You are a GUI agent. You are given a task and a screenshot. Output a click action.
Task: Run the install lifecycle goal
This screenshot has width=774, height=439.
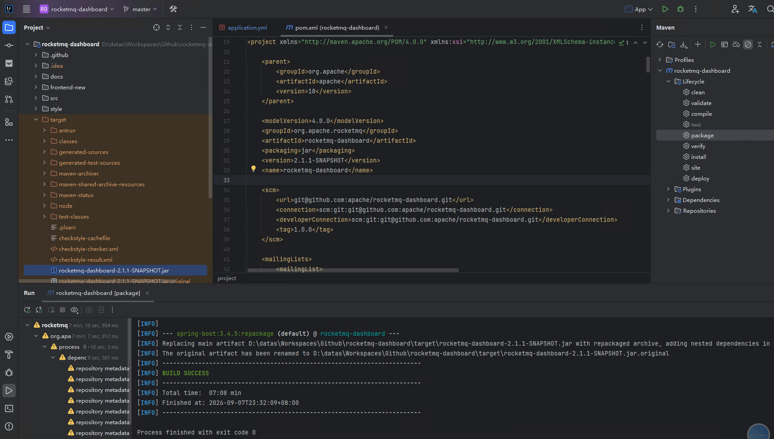[698, 157]
